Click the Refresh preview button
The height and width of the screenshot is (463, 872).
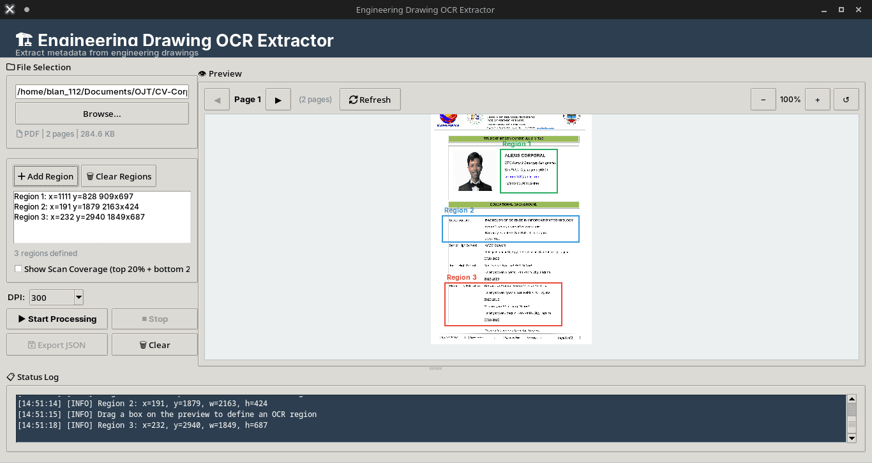[x=370, y=100]
